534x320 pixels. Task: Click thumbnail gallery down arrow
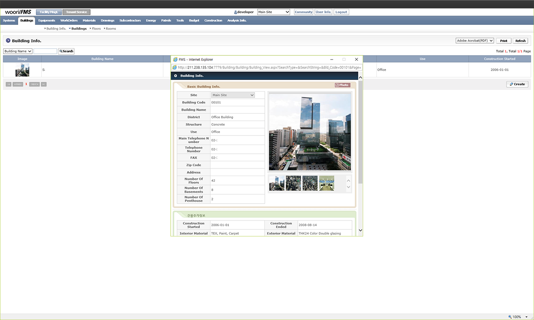348,187
